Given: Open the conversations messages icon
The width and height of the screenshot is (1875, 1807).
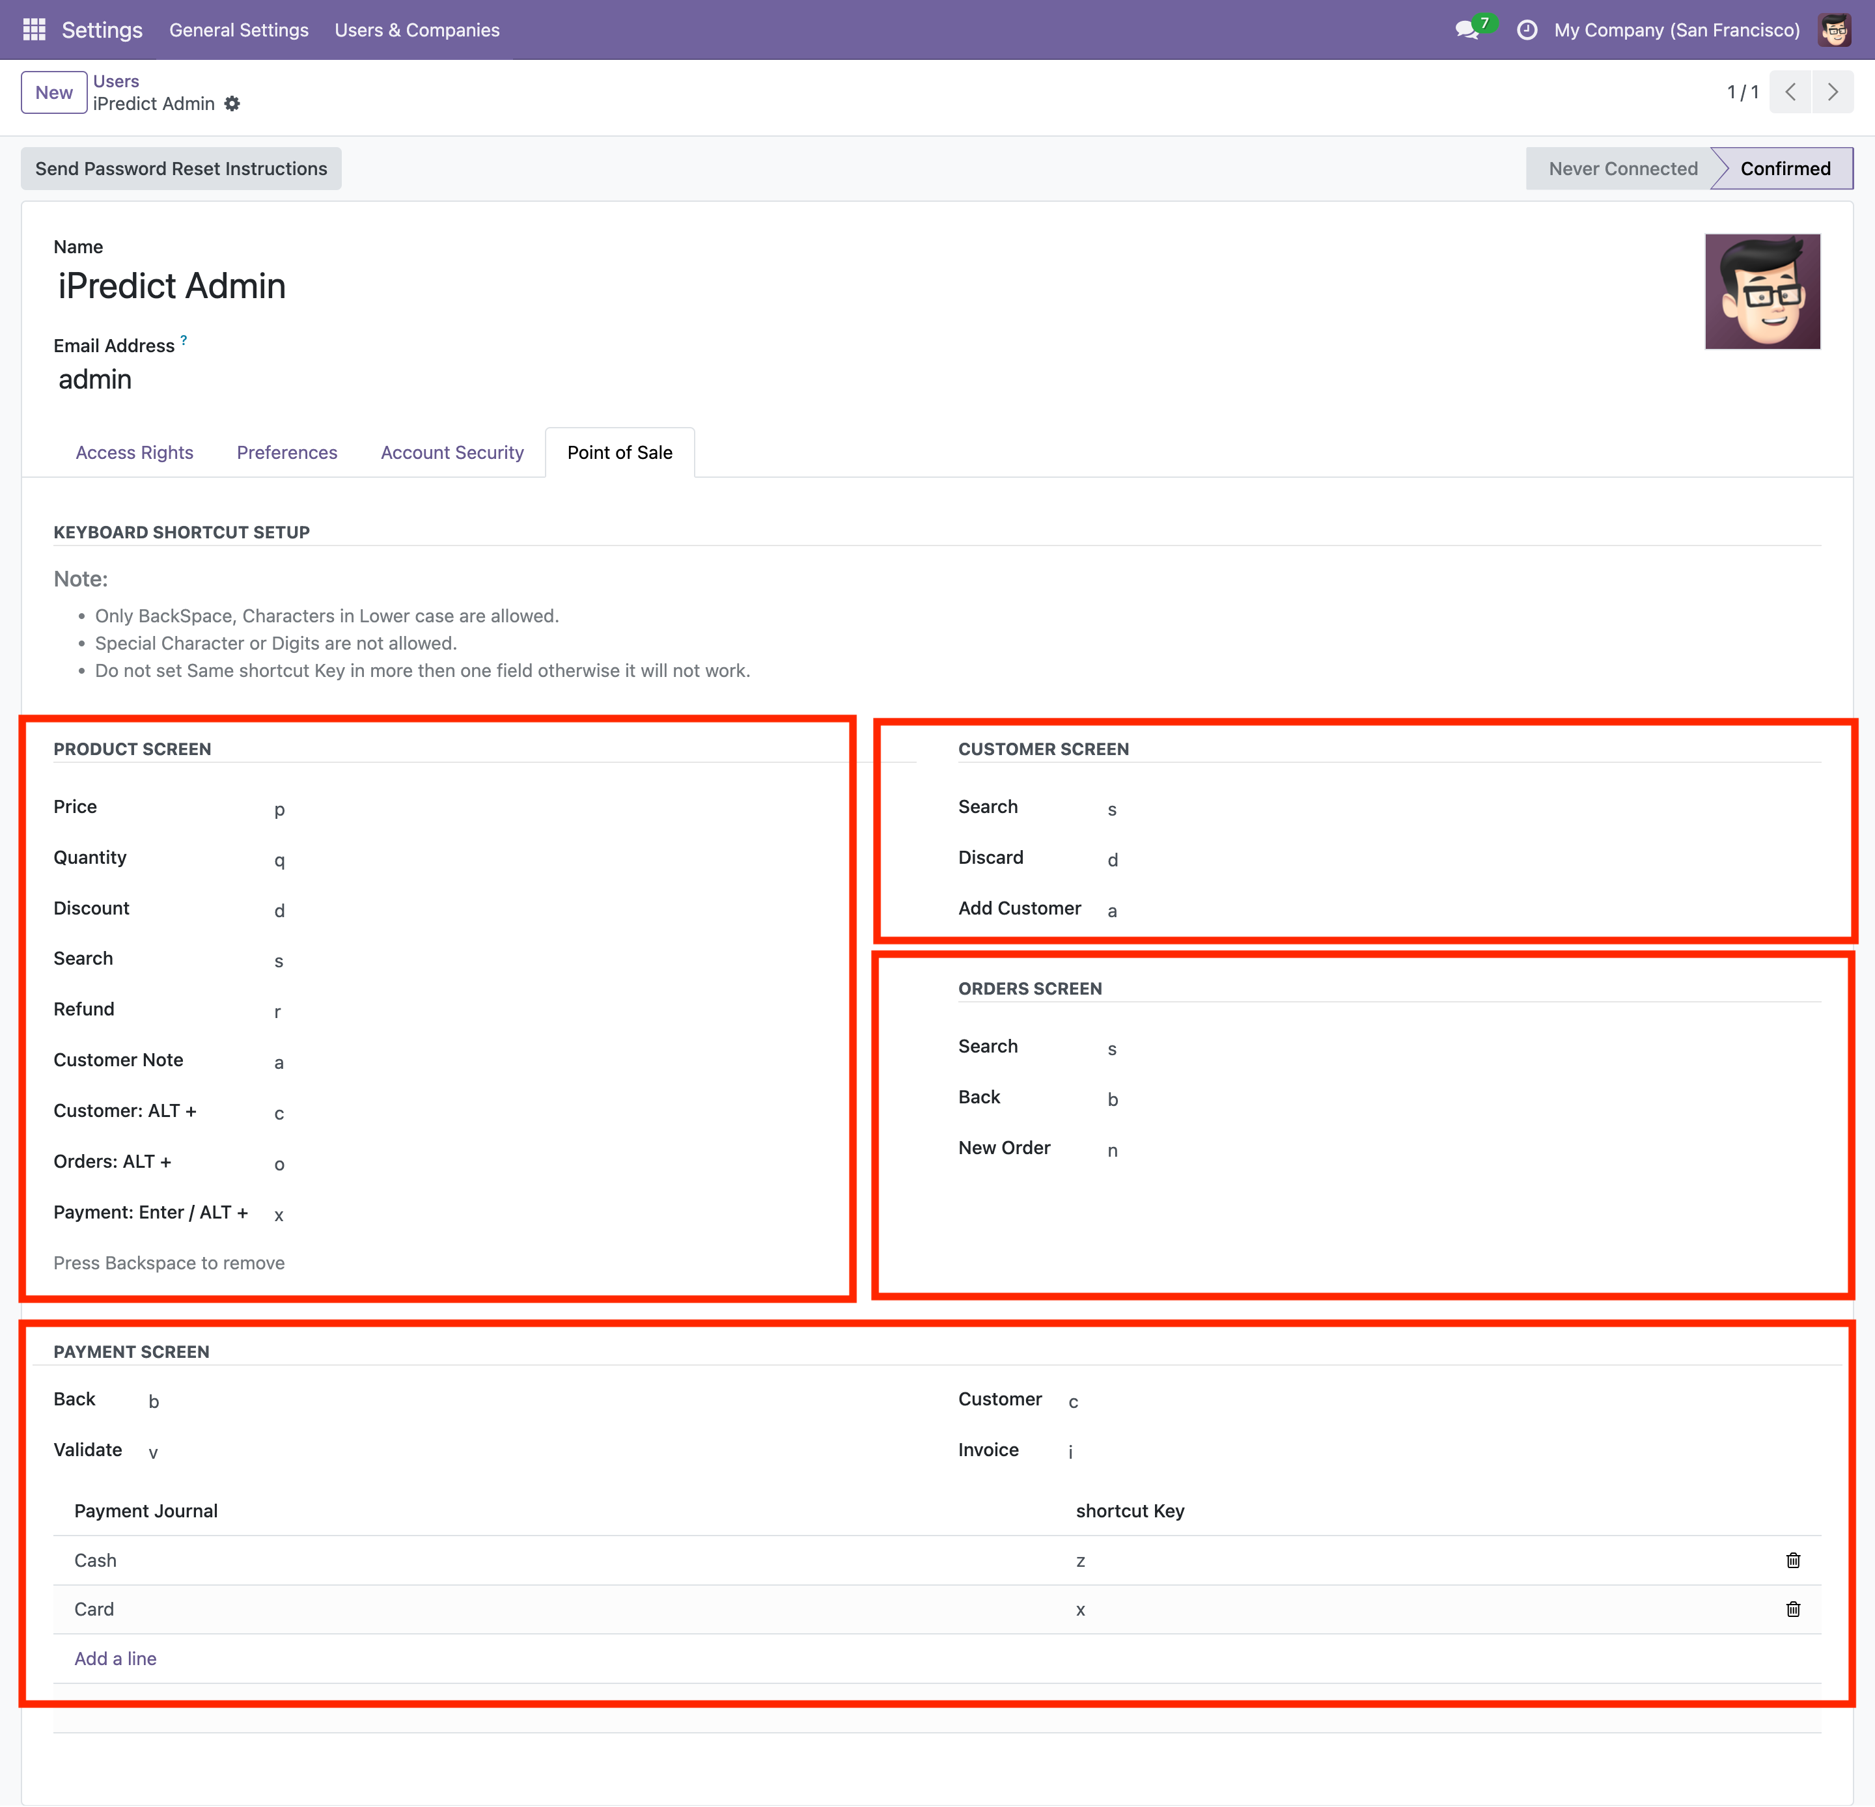Looking at the screenshot, I should coord(1467,30).
